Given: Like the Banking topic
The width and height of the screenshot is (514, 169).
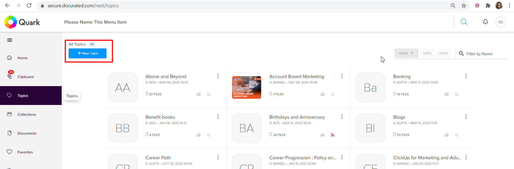Looking at the screenshot, I should [447, 94].
